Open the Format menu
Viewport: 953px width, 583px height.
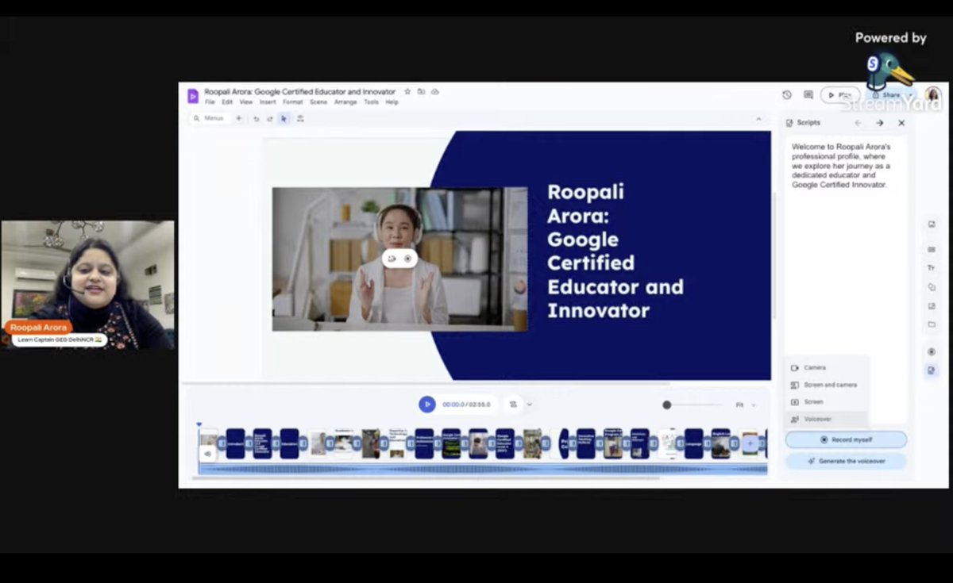(292, 102)
